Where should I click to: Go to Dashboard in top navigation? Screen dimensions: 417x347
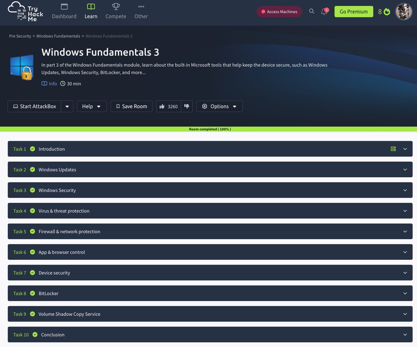[x=64, y=11]
